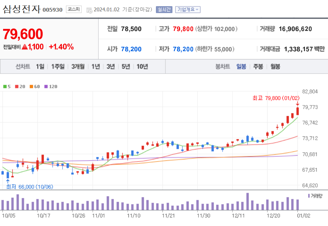Click the red arrow at the 최고 marker
This screenshot has height=226, width=328.
click(x=297, y=104)
